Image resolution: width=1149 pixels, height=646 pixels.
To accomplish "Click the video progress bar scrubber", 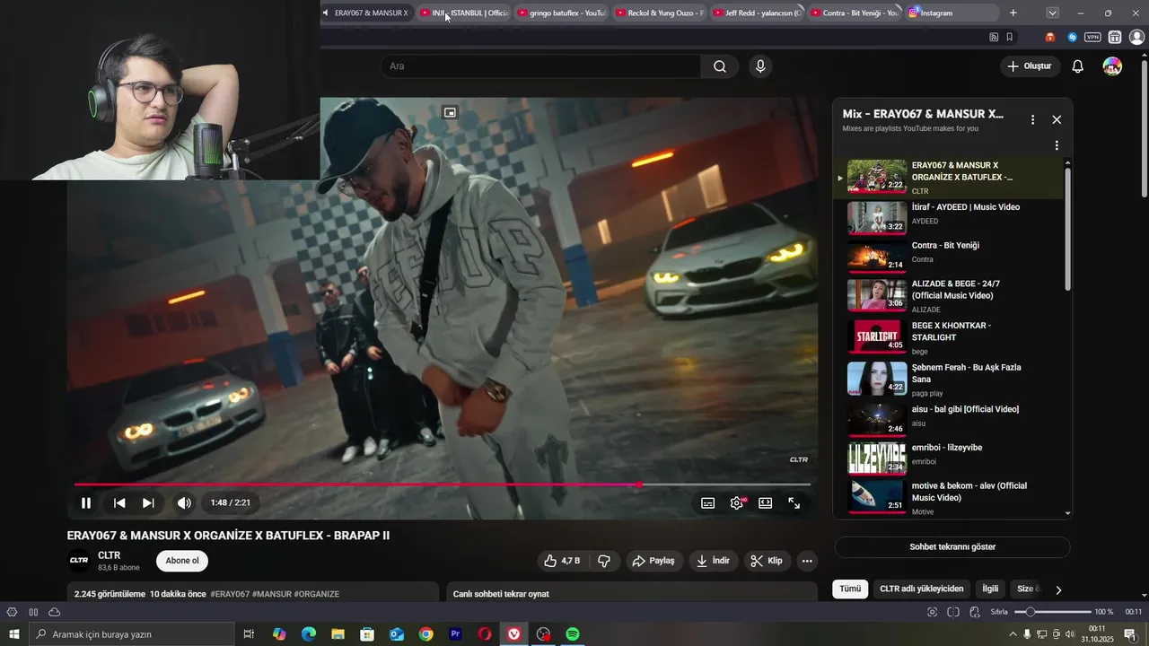I will (x=639, y=484).
